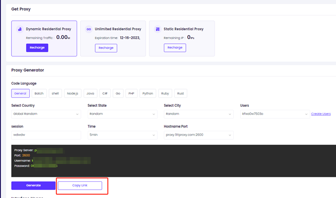This screenshot has width=336, height=198.
Task: Recharge the Static Residential Proxy plan
Action: tap(175, 47)
